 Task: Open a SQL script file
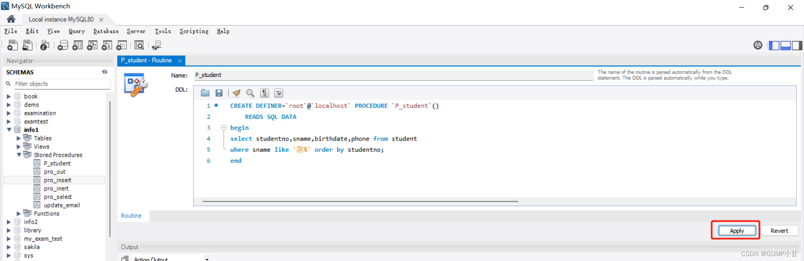(28, 45)
